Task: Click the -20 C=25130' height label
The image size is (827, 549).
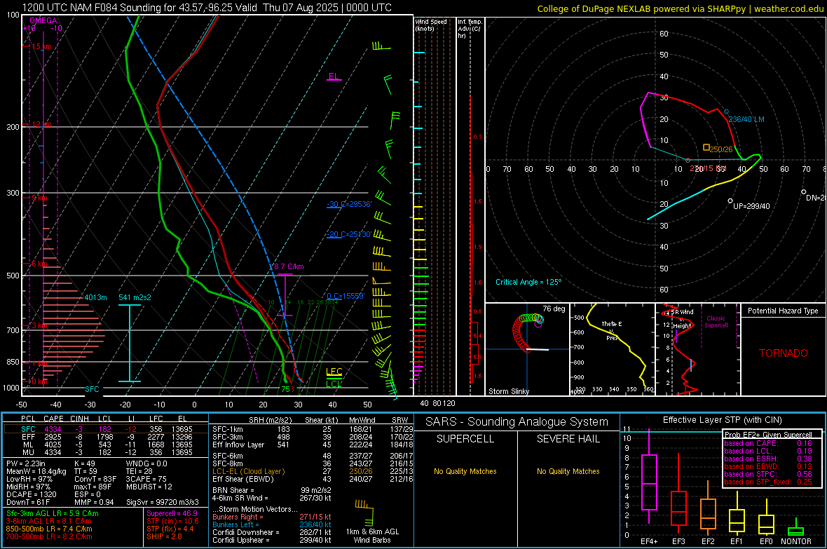Action: click(x=349, y=234)
